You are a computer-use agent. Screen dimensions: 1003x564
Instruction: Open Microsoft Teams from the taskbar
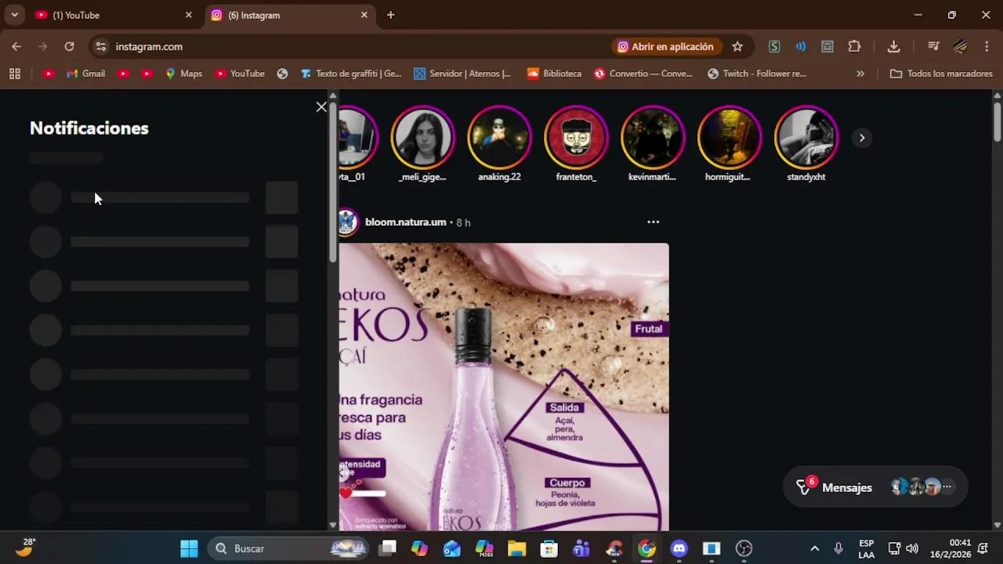[581, 548]
